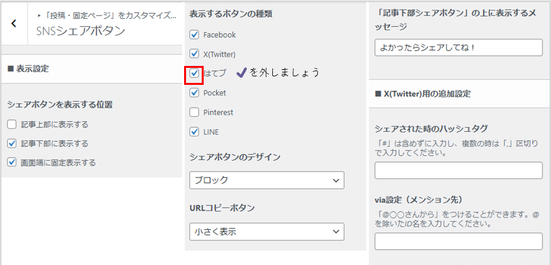Uncheck the はてブ checkbox
The image size is (551, 265).
[195, 74]
